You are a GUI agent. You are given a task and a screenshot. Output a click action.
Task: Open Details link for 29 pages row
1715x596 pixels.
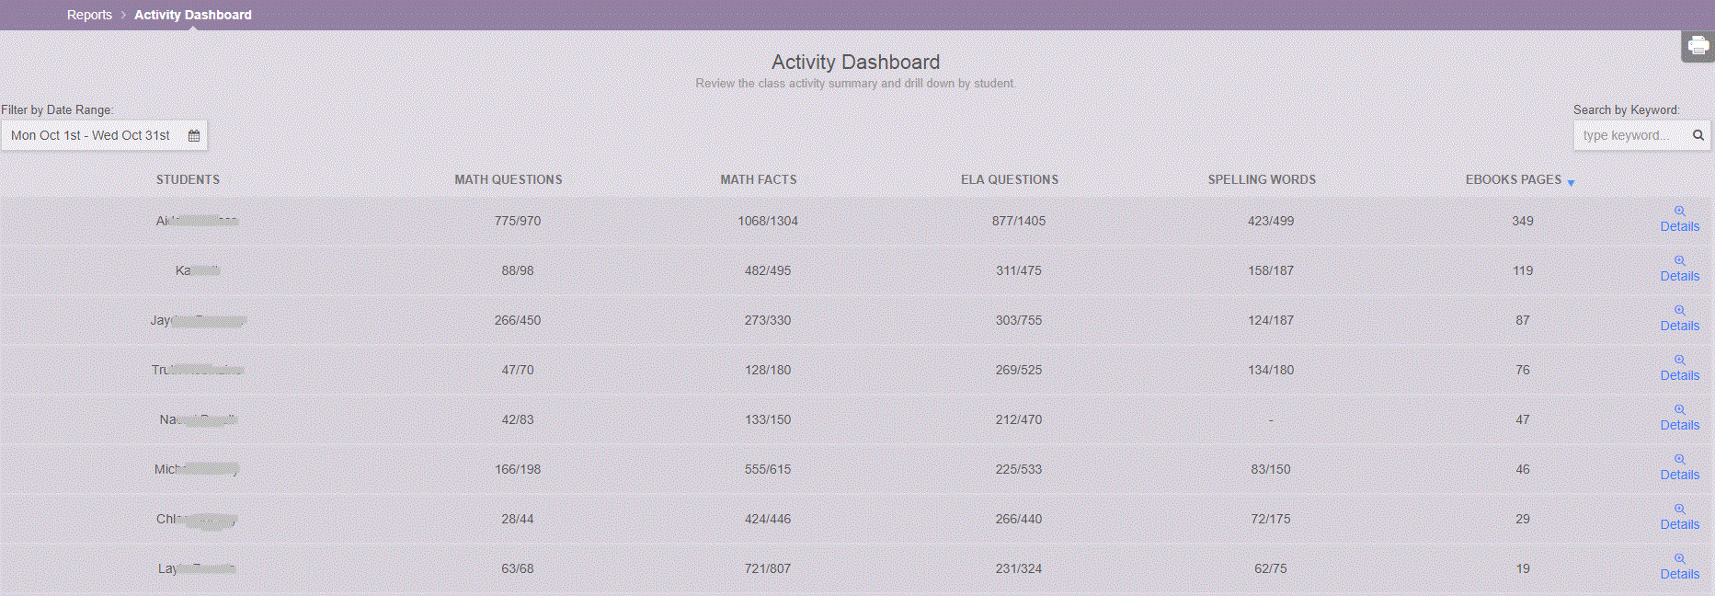(1679, 524)
